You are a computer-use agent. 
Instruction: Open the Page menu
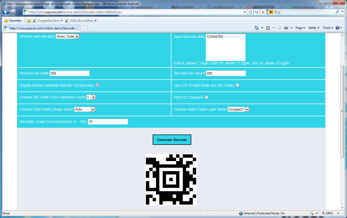pyautogui.click(x=300, y=28)
